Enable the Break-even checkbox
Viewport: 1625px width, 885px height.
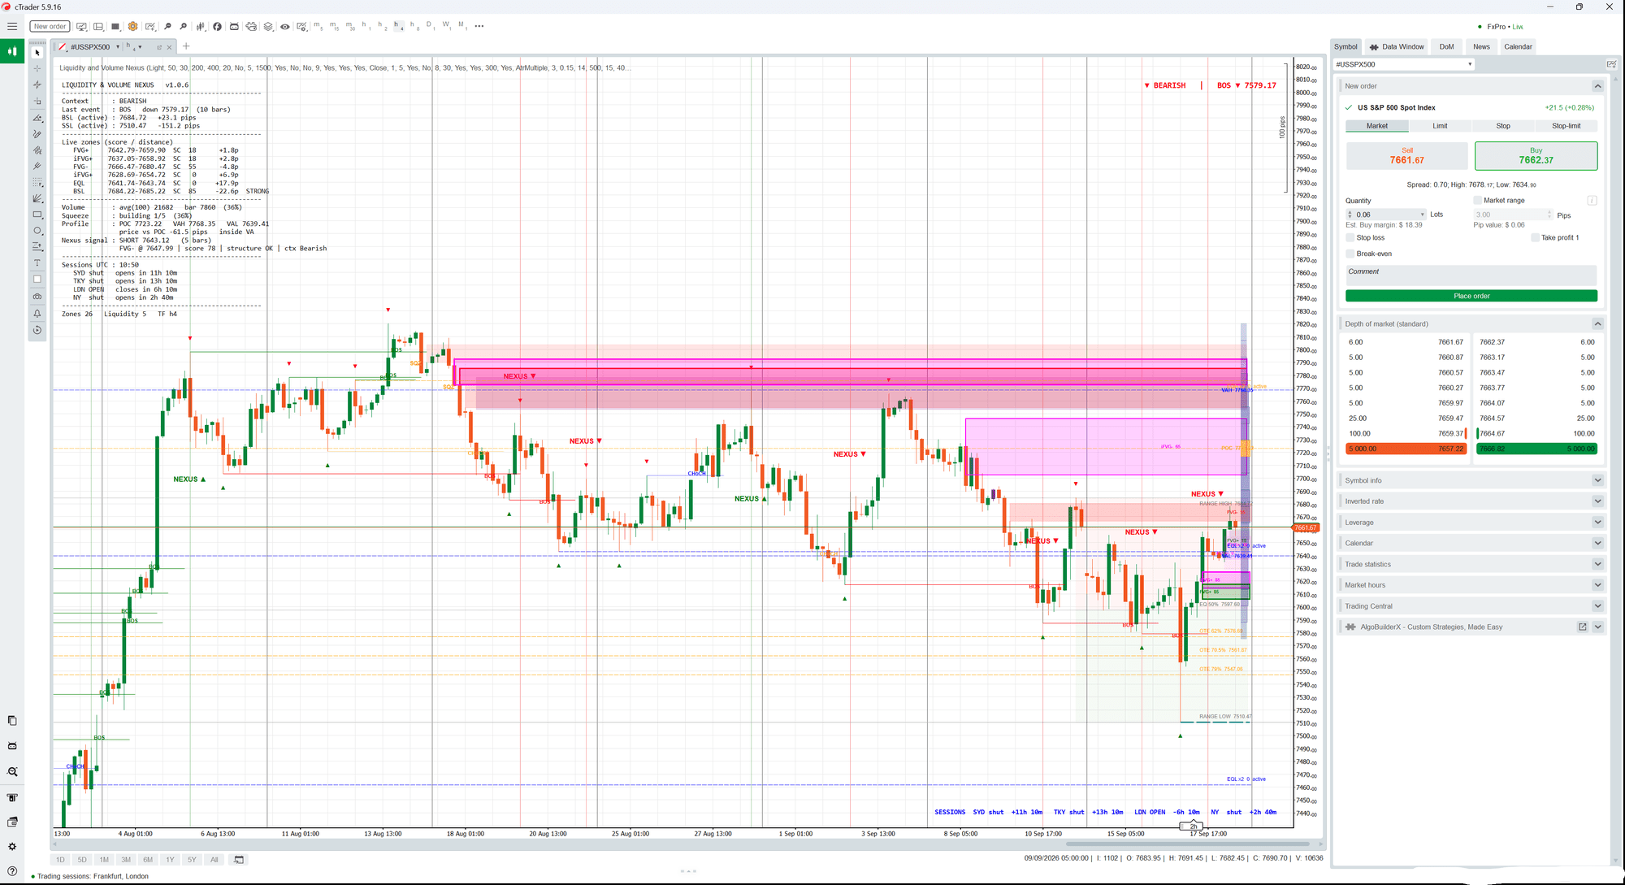tap(1350, 254)
